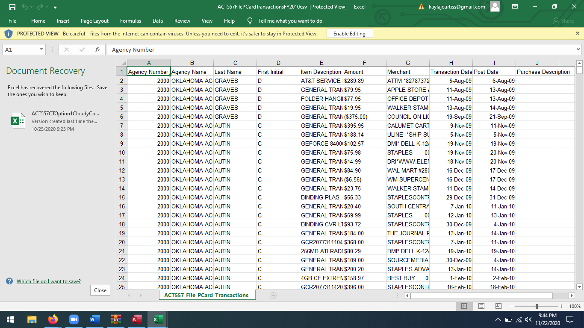Screen dimensions: 584x328
Task: Open the Page Layout tab
Action: click(x=94, y=21)
